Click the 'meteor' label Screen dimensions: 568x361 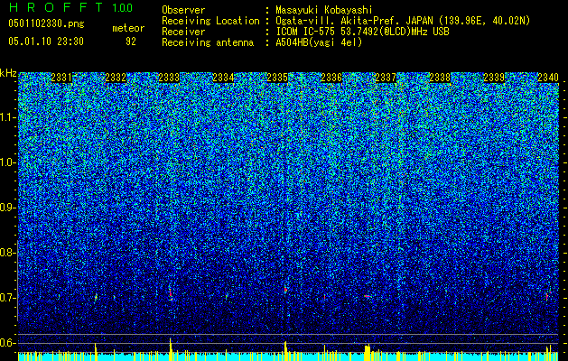[x=128, y=28]
